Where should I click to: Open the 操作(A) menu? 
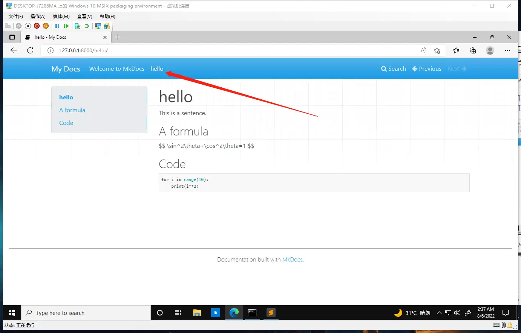[x=38, y=17]
